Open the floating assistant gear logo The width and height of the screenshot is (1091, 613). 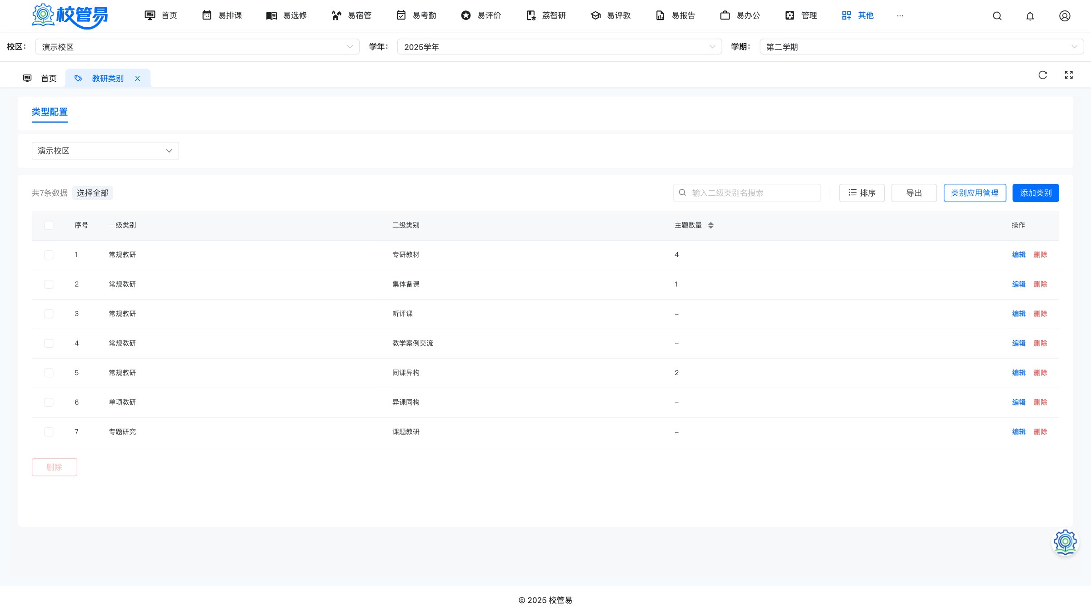click(1065, 542)
